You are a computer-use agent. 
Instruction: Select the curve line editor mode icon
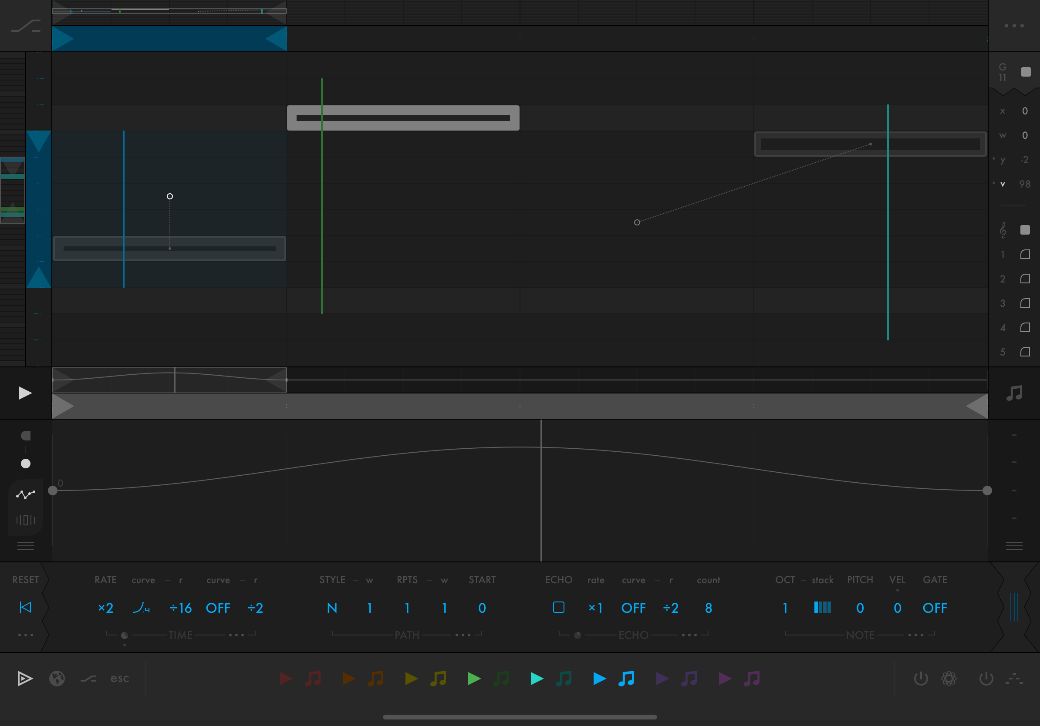pyautogui.click(x=25, y=494)
